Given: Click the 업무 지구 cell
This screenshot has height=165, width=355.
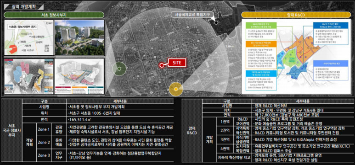Looking at the screenshot, I should coord(59,155).
